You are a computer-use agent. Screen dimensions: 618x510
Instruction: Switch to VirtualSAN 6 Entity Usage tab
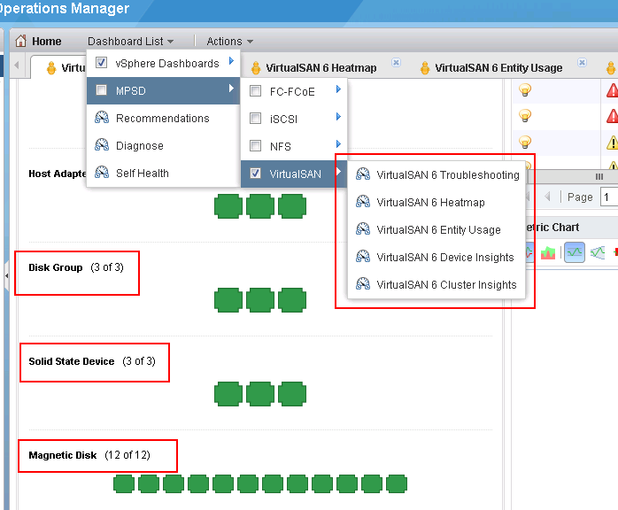click(x=498, y=68)
